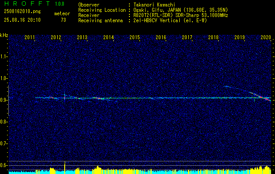Select the file name 2508162010.png
This screenshot has height=174, width=275.
22,12
